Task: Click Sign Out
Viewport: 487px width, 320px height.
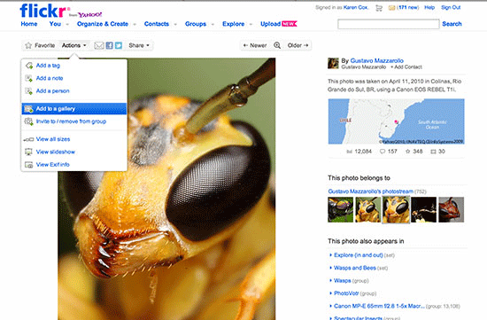Action: (x=451, y=7)
